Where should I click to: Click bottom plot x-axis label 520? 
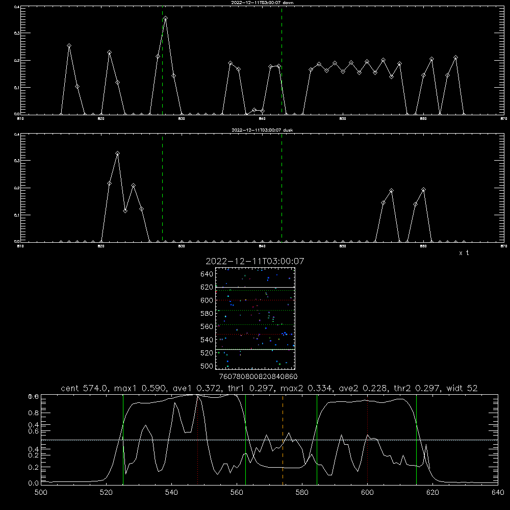[106, 493]
